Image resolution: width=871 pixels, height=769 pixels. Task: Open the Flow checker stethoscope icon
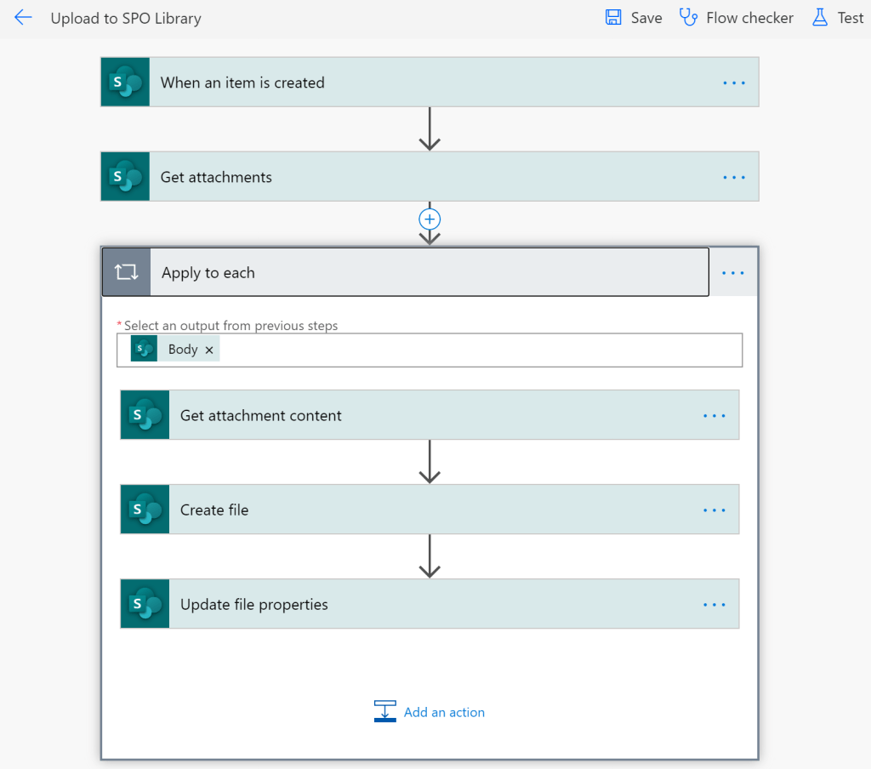688,18
